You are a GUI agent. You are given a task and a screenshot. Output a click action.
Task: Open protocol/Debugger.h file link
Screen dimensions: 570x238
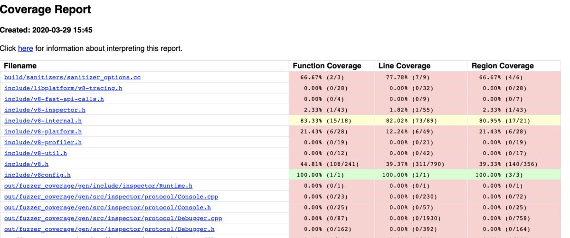point(109,229)
